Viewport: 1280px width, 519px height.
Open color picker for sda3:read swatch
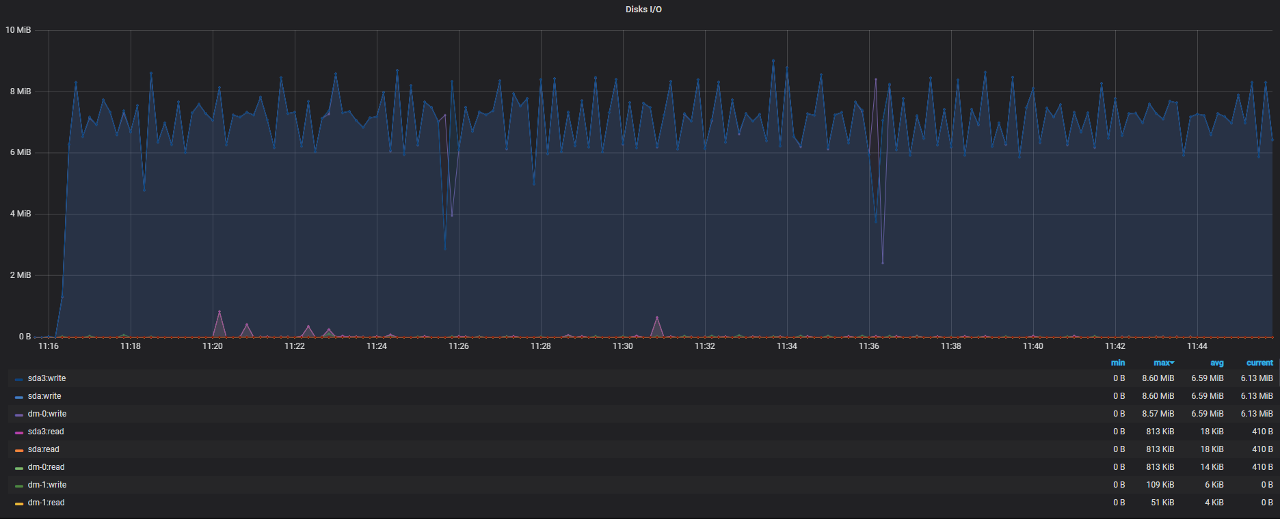(19, 432)
